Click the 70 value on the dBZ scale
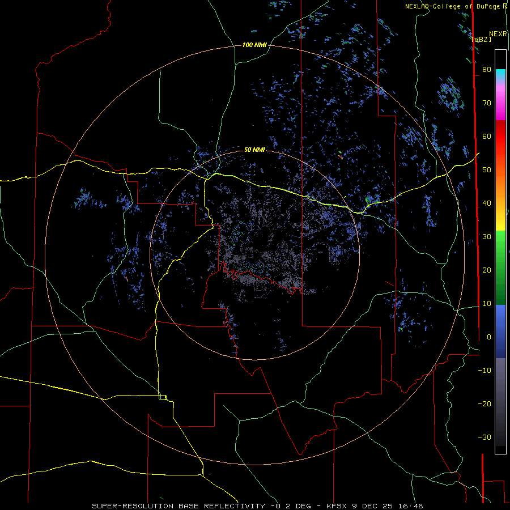Viewport: 510px width, 510px height. click(x=487, y=103)
